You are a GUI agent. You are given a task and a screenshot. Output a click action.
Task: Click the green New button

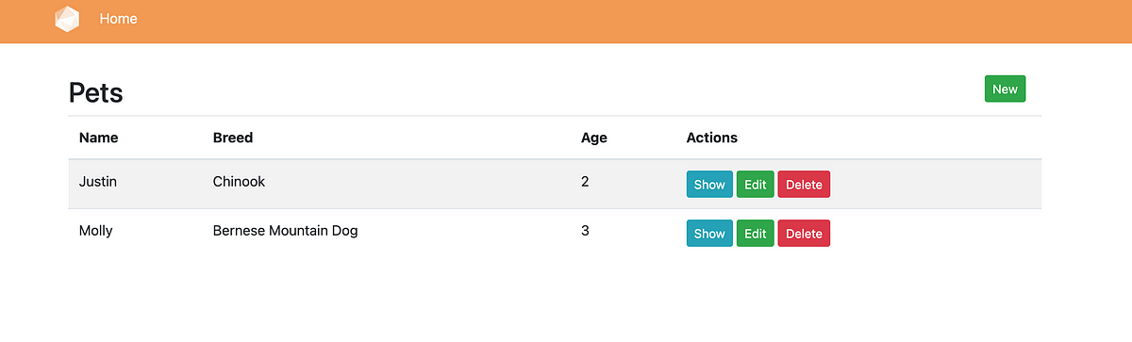coord(1005,89)
